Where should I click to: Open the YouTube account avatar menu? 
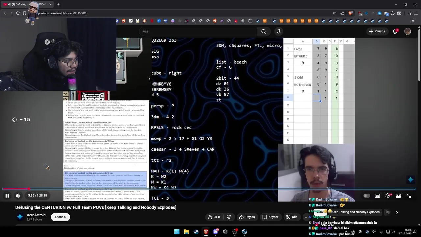tap(408, 31)
